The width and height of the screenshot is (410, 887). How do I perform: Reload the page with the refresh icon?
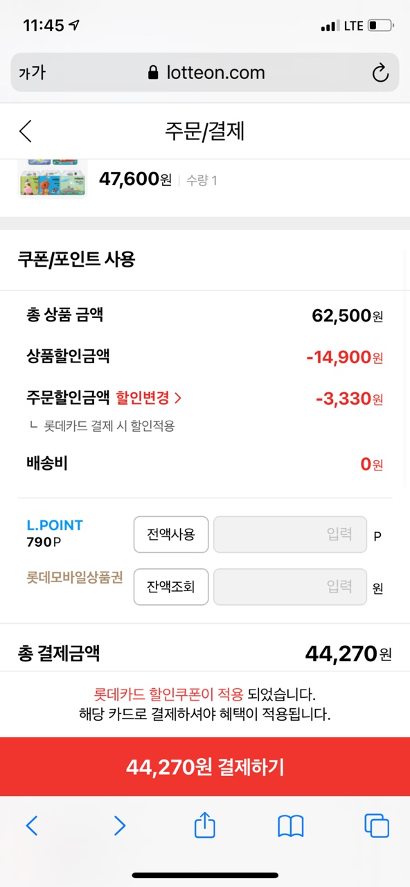380,73
